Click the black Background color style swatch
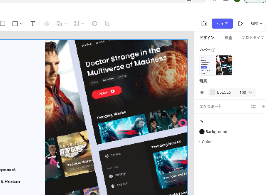The height and width of the screenshot is (195, 266). click(202, 132)
